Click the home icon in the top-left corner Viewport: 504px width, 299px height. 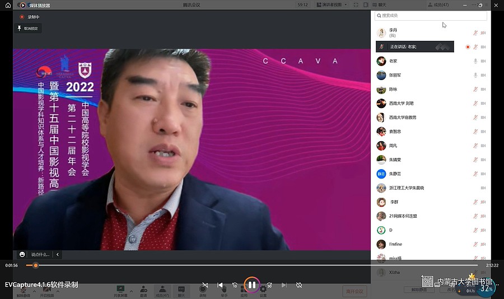pyautogui.click(x=8, y=5)
